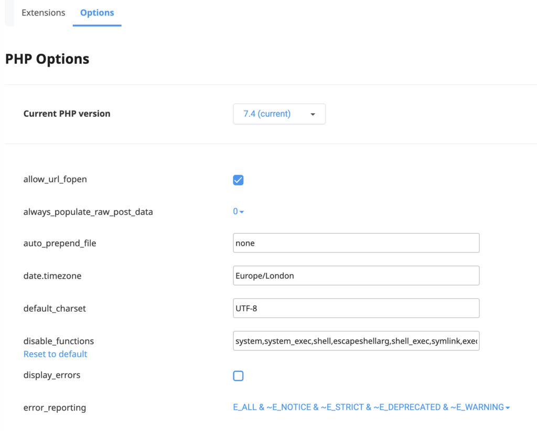Click the auto_prepend_file text field

[356, 243]
